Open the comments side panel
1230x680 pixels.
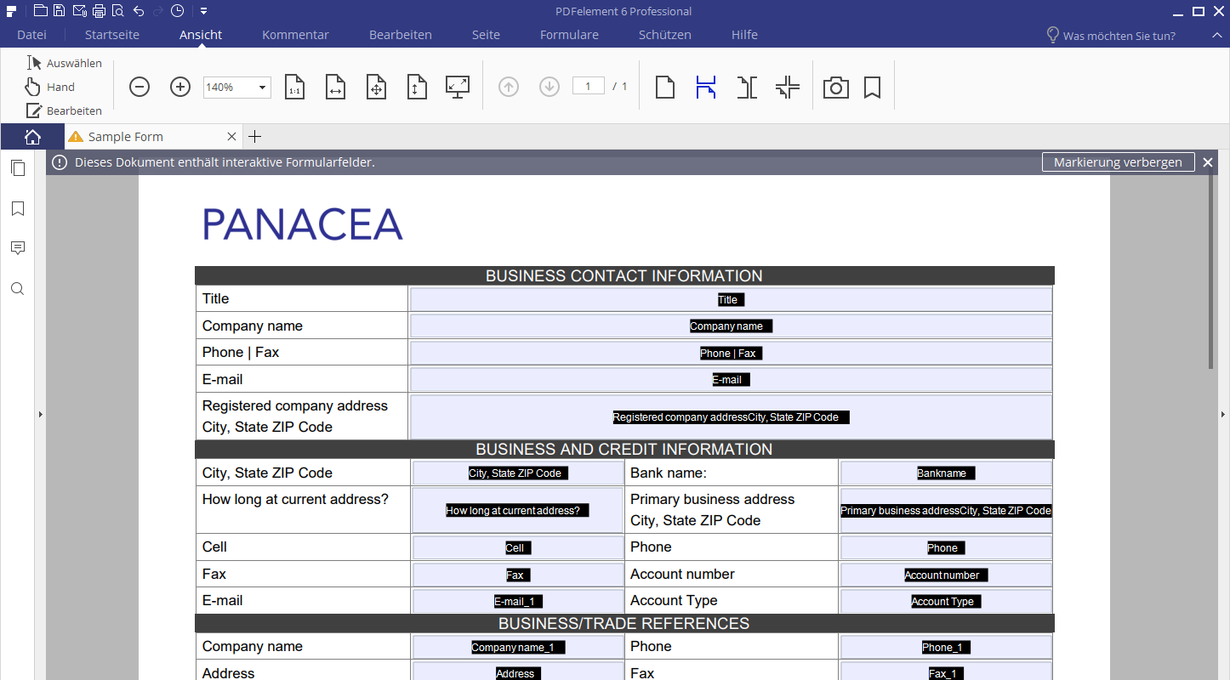point(18,248)
